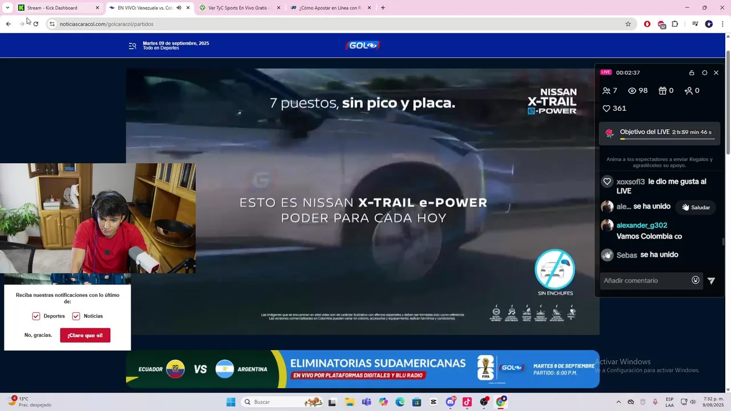Reload the current page
731x411 pixels.
tap(35, 24)
